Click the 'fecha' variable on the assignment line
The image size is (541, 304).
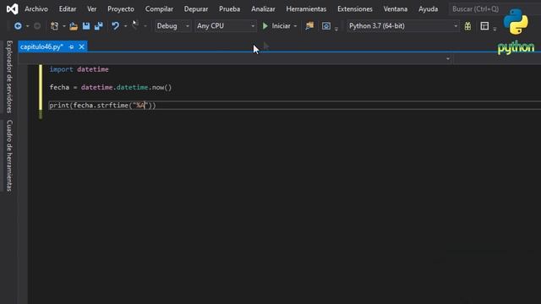[x=59, y=87]
